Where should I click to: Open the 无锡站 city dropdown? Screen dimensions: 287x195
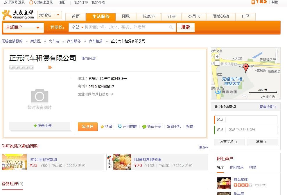point(49,15)
